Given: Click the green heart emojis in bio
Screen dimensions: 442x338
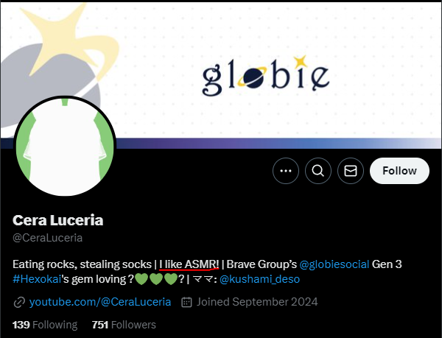Looking at the screenshot, I should 156,279.
